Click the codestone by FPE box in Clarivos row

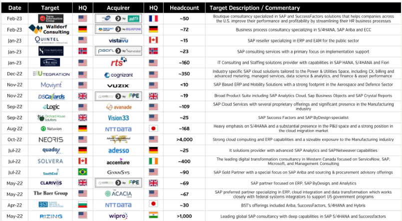pos(118,183)
